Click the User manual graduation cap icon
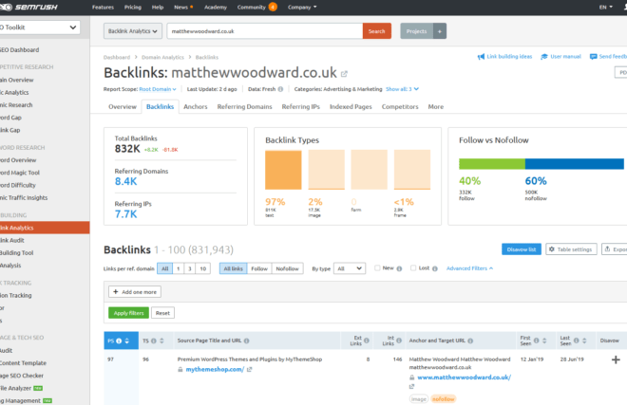Viewport: 627px width, 405px height. [544, 57]
